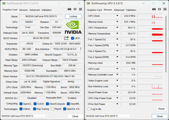Image resolution: width=169 pixels, height=120 pixels.
Task: Click the Driver Version field
Action: (50, 76)
